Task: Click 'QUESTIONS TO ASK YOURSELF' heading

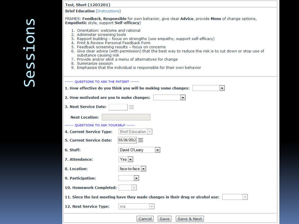Action: click(100, 125)
